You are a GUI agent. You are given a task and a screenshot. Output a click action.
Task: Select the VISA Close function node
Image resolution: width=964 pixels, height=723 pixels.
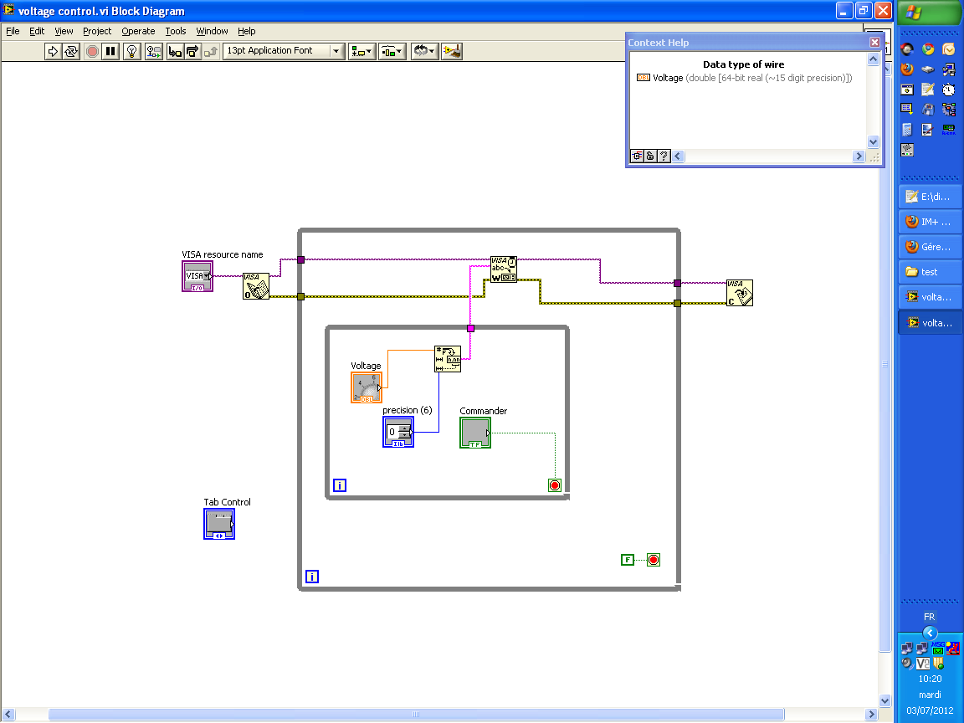pos(740,293)
